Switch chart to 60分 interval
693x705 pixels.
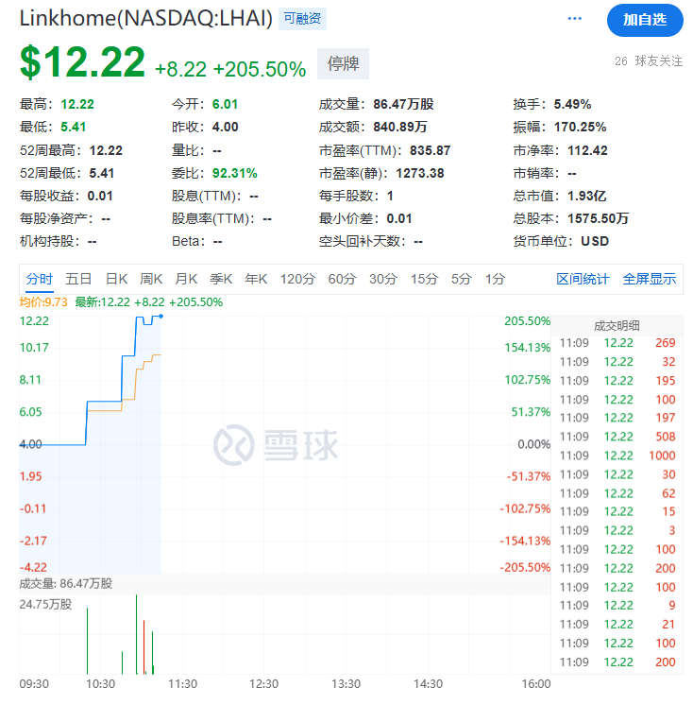(342, 279)
